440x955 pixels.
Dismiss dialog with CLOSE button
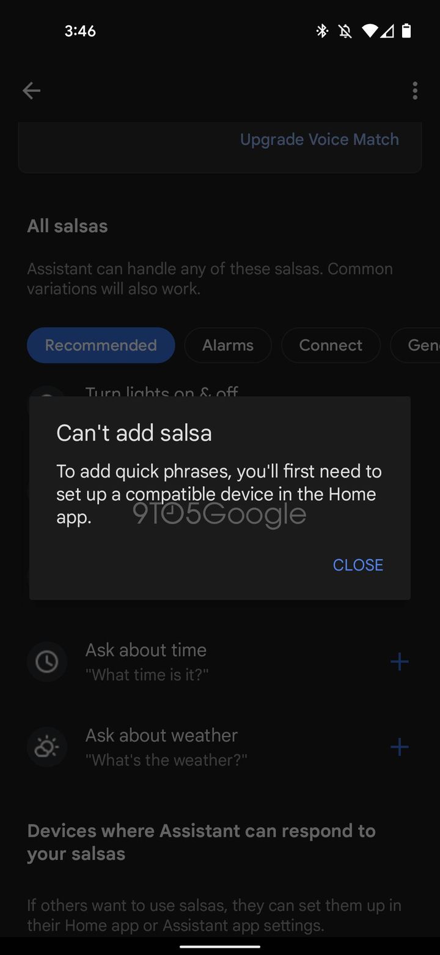click(x=358, y=564)
